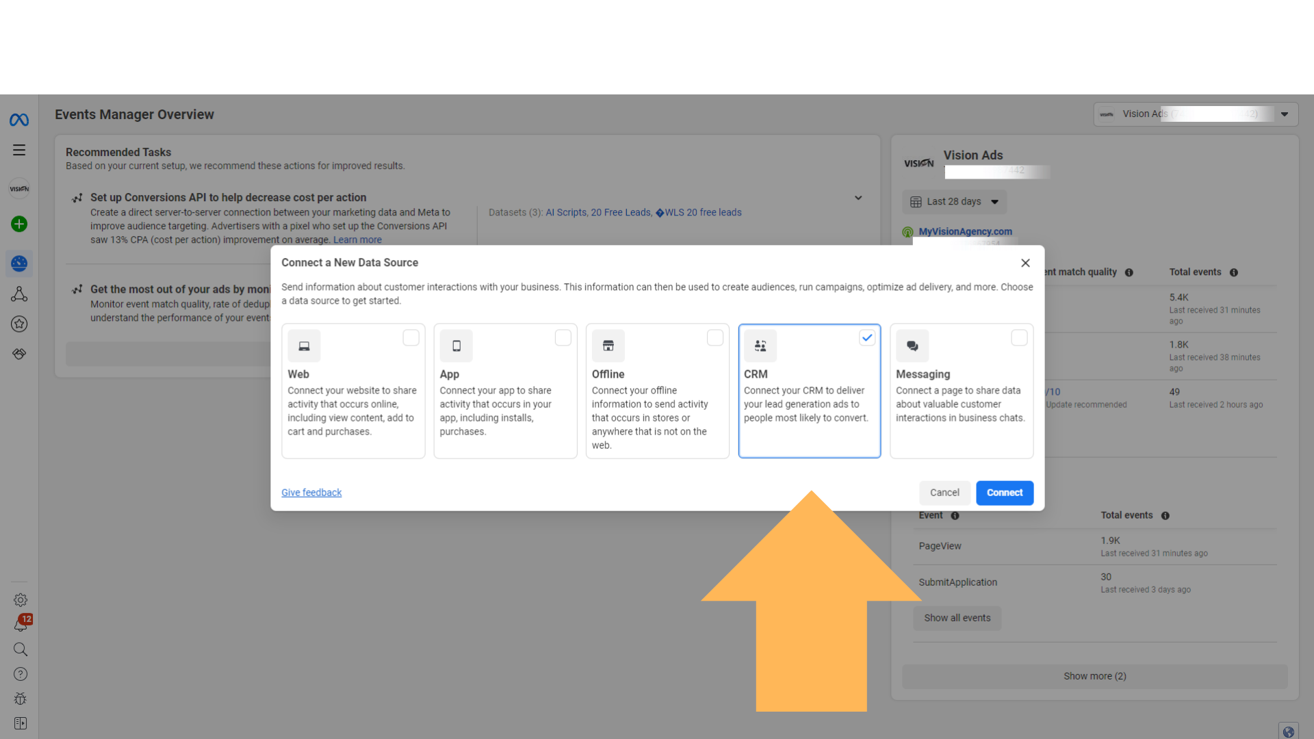1314x739 pixels.
Task: Click the Connect button
Action: [1003, 493]
